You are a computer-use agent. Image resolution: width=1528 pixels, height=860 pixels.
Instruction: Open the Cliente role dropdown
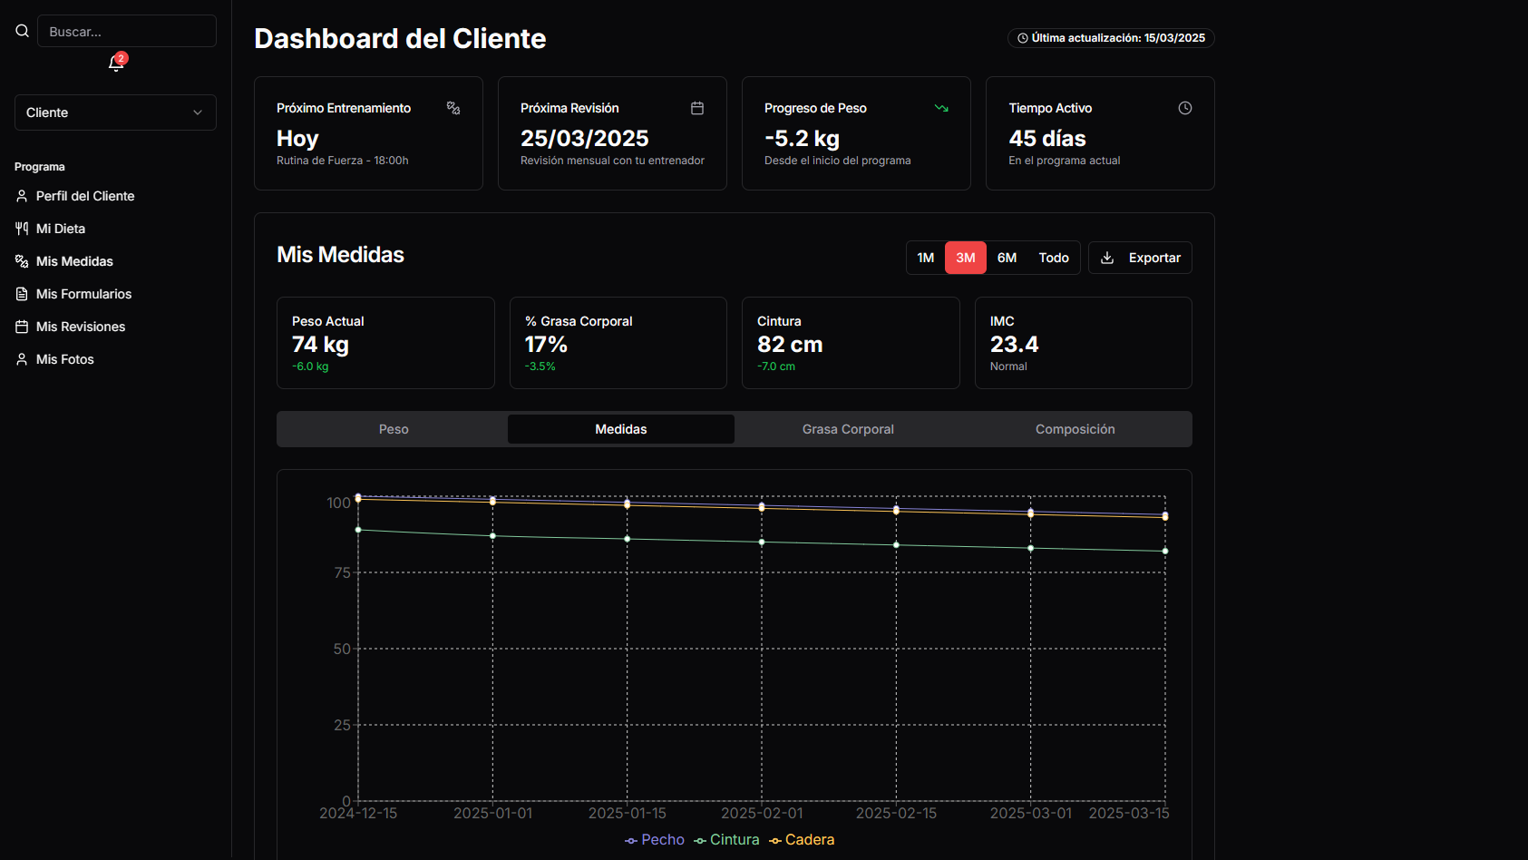(115, 112)
